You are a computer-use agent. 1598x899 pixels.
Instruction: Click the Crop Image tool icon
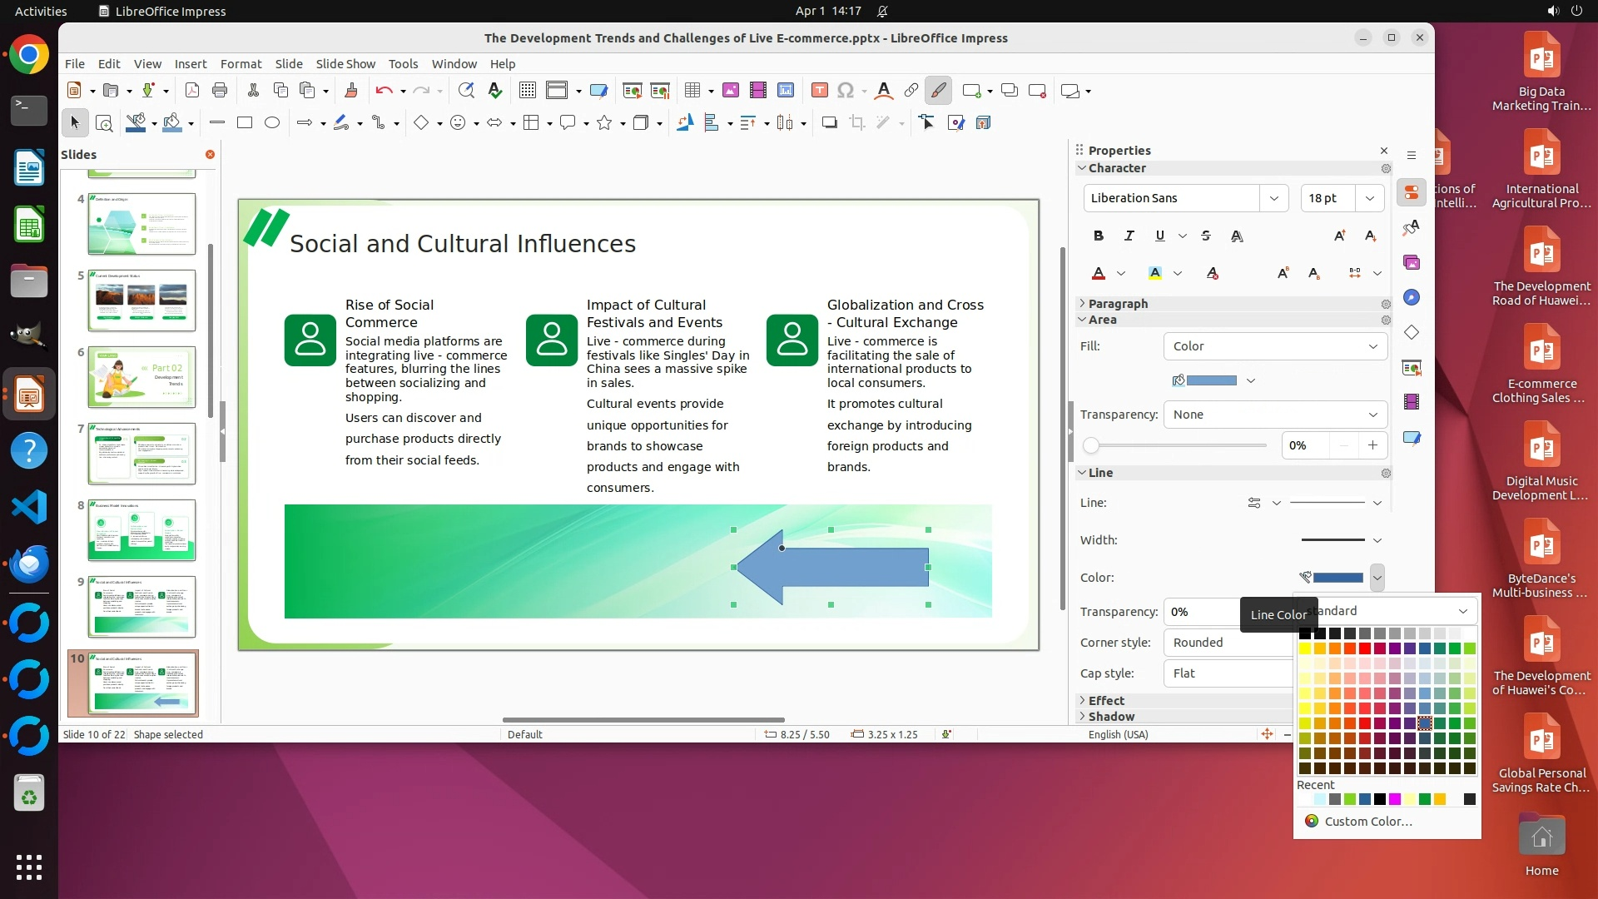(856, 123)
